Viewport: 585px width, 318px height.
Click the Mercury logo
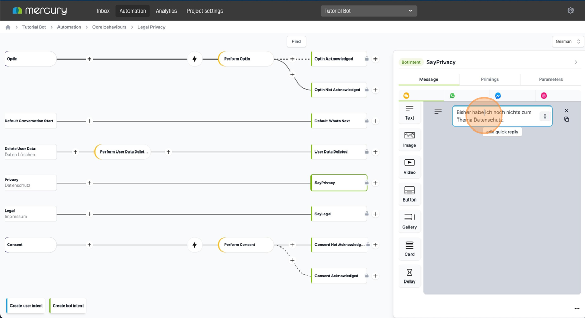click(x=40, y=10)
